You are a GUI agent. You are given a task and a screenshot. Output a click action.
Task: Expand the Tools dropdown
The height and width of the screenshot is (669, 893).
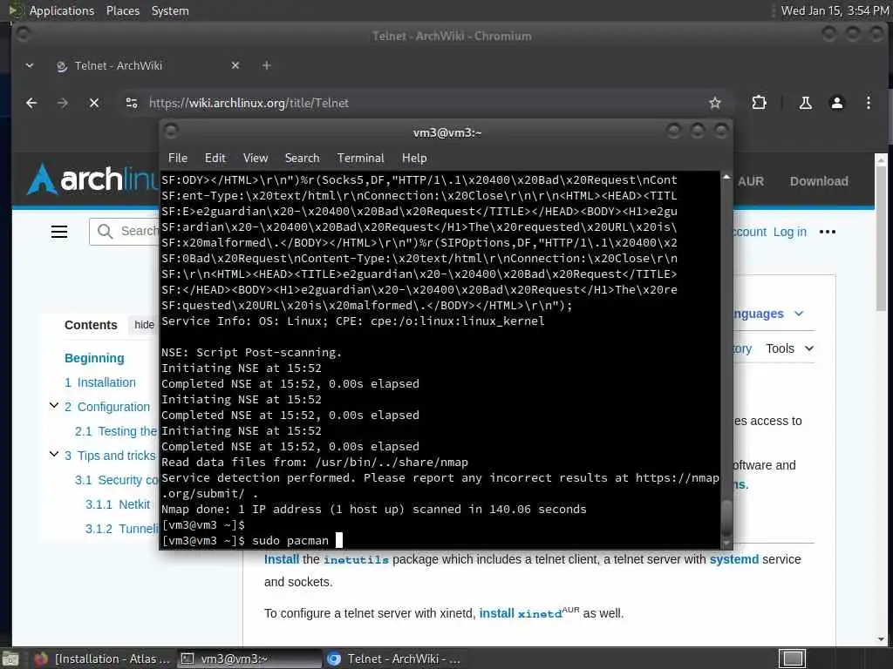(x=789, y=348)
